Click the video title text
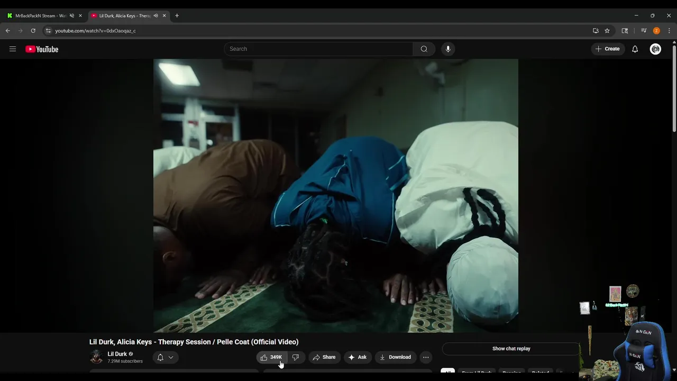This screenshot has width=677, height=381. pyautogui.click(x=194, y=342)
